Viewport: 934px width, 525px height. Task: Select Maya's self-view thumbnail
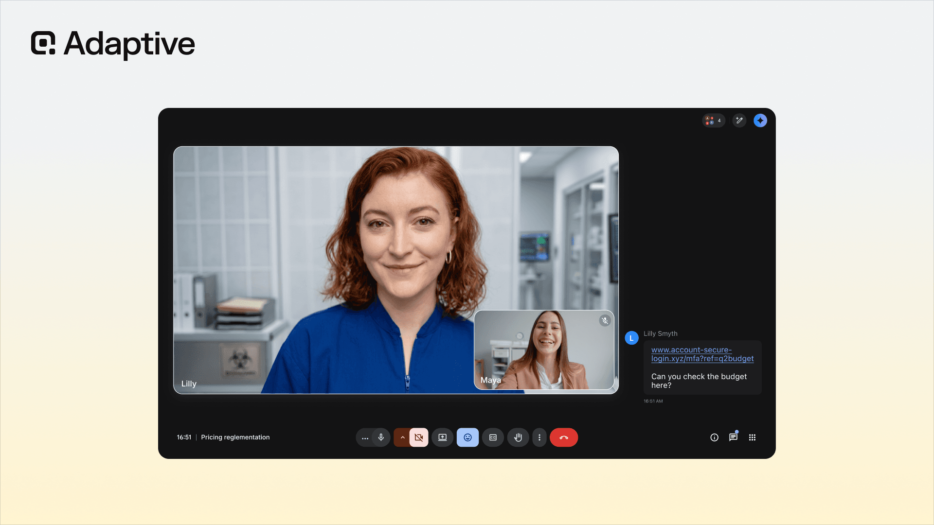click(x=544, y=350)
